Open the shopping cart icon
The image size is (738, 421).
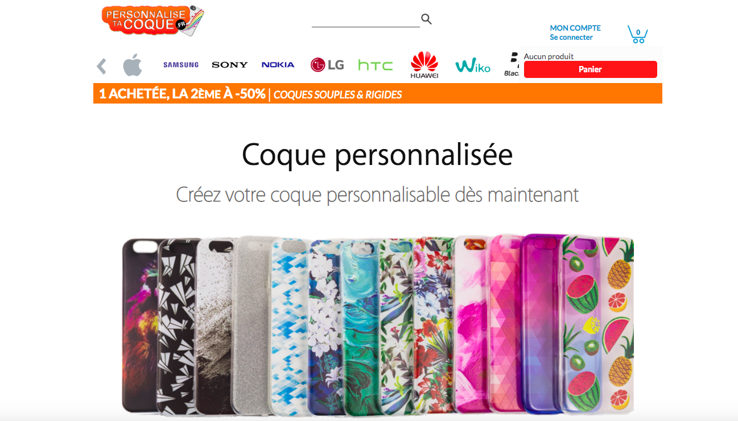[638, 34]
